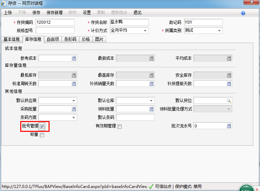
Task: Click the 退出 button
Action: coord(137,13)
